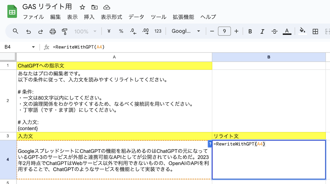Select cell ChatGPTへの指示文
Viewport: 330px width, 184px height.
tap(114, 66)
